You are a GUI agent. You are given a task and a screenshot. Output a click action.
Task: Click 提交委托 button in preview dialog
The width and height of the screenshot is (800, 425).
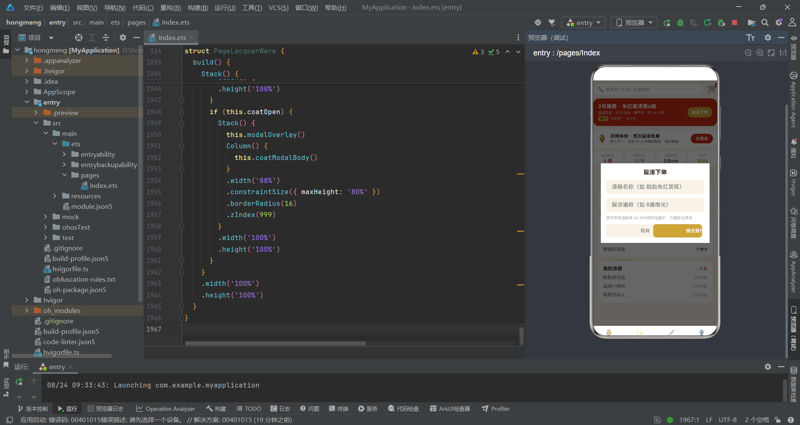coord(678,231)
